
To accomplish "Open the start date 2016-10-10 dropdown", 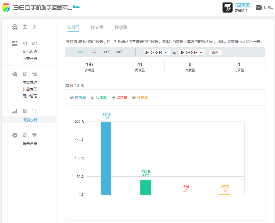I will (x=156, y=52).
